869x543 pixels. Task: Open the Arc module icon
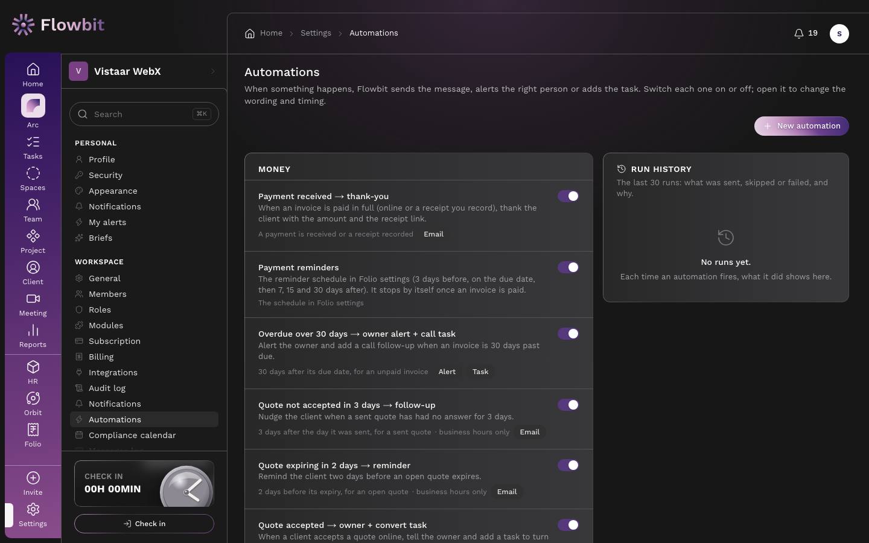point(33,106)
